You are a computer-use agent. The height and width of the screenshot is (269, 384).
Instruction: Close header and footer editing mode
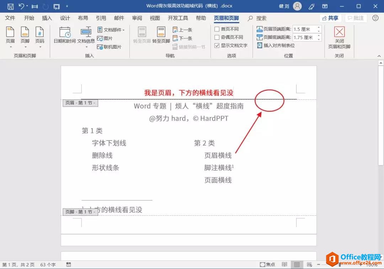pos(339,38)
